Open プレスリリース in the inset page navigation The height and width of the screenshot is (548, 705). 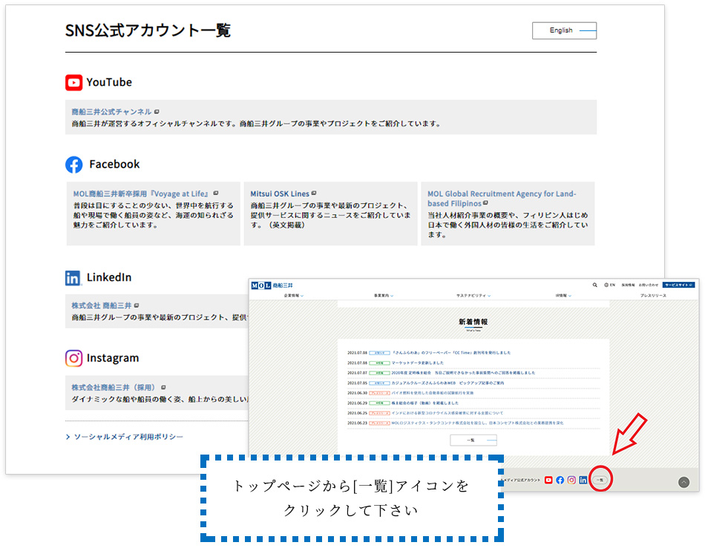coord(653,296)
